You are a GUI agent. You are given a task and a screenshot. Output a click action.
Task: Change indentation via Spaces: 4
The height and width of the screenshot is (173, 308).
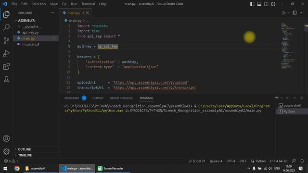216,161
